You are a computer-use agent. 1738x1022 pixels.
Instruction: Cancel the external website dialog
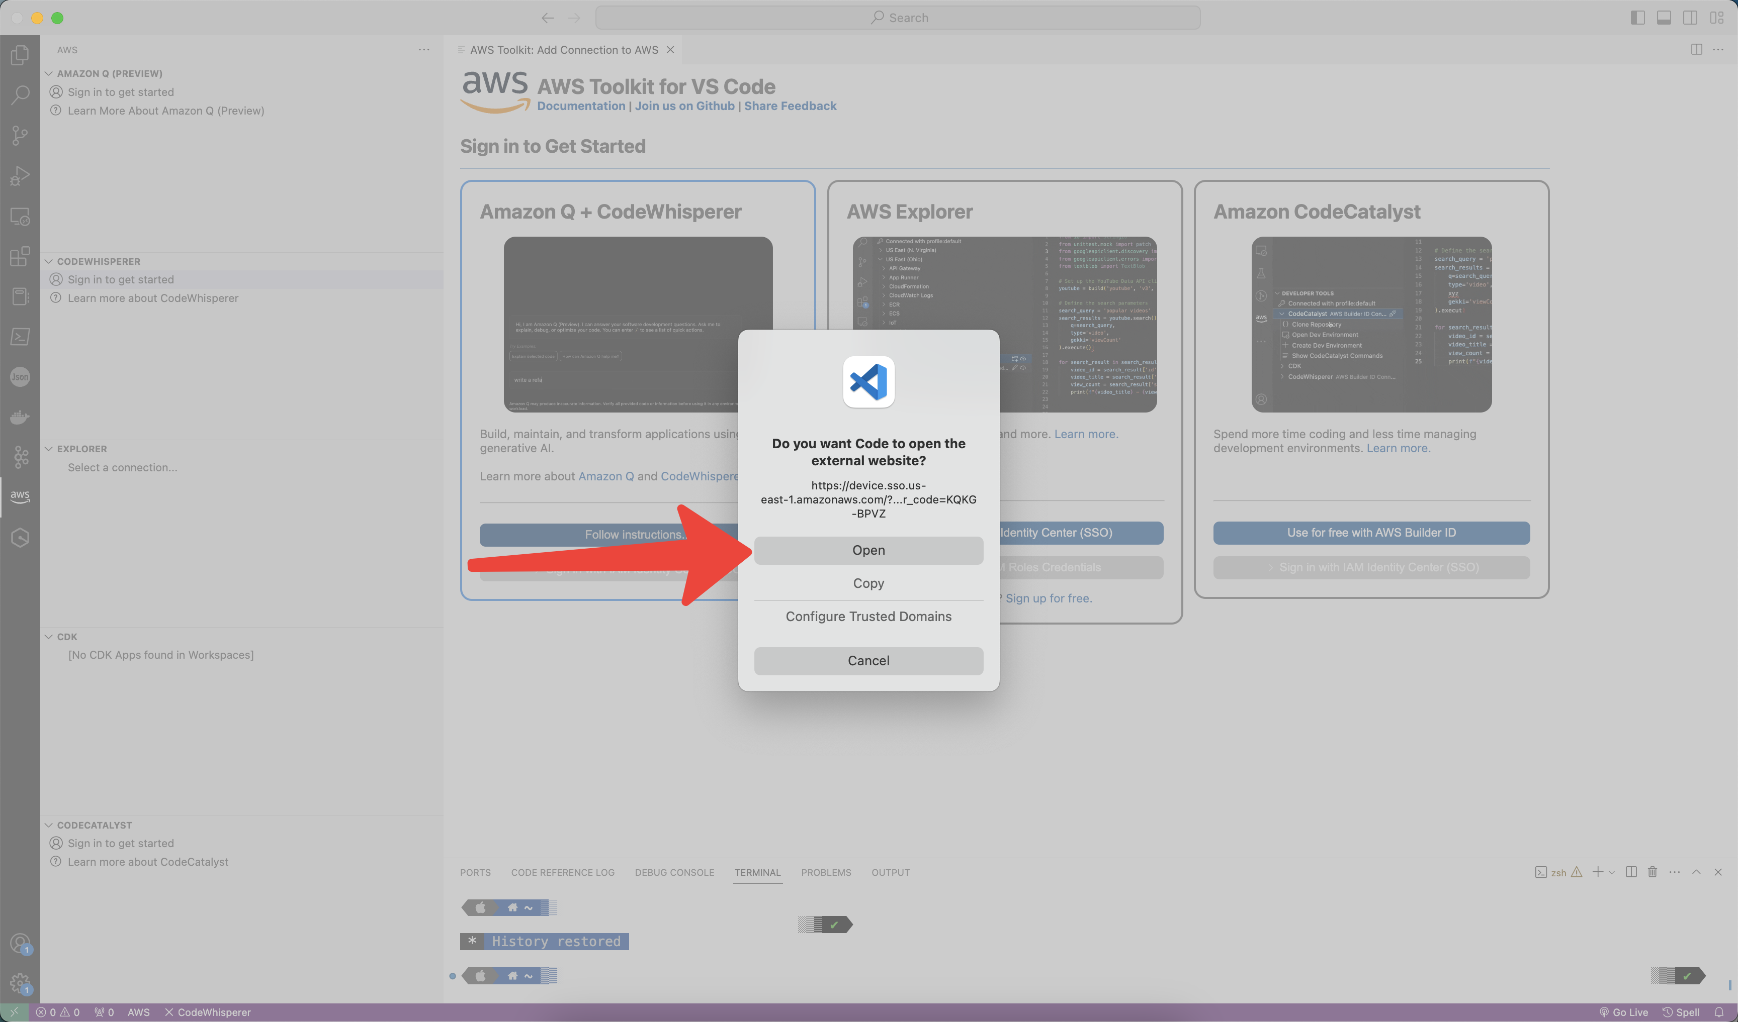point(868,660)
